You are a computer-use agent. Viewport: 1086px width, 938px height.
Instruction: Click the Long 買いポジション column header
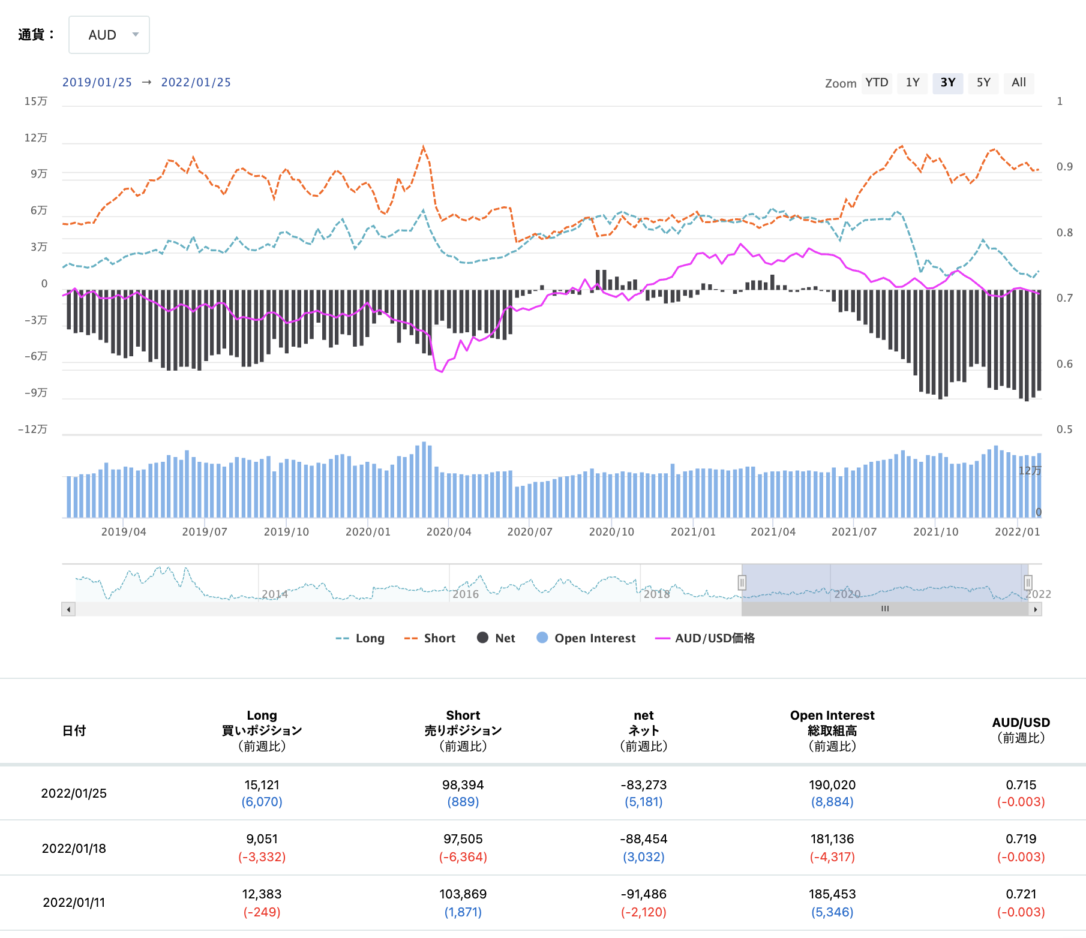pyautogui.click(x=262, y=730)
